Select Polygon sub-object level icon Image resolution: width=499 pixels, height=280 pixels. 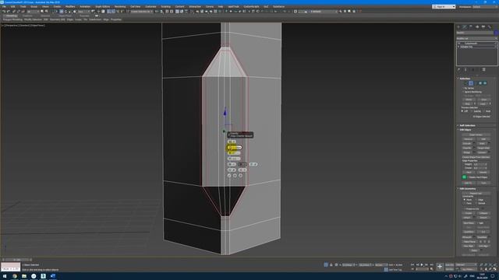click(x=480, y=83)
